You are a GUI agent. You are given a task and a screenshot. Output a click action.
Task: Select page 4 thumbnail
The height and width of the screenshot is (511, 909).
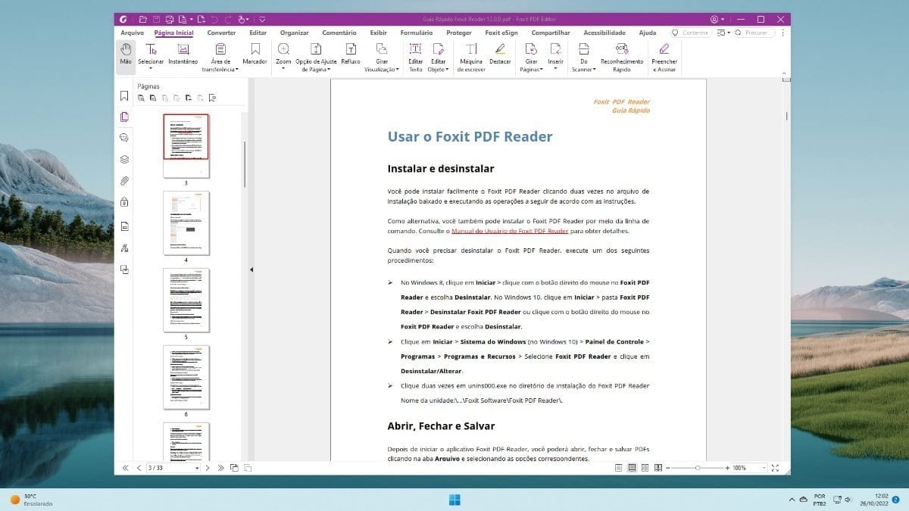click(186, 223)
